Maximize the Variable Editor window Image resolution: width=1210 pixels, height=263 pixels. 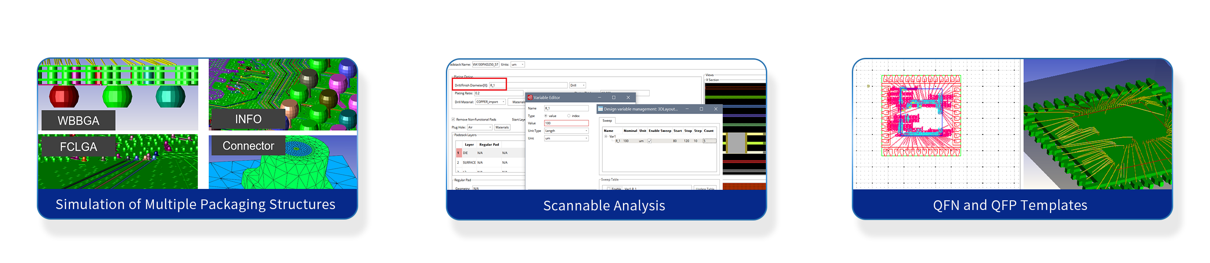tap(613, 98)
